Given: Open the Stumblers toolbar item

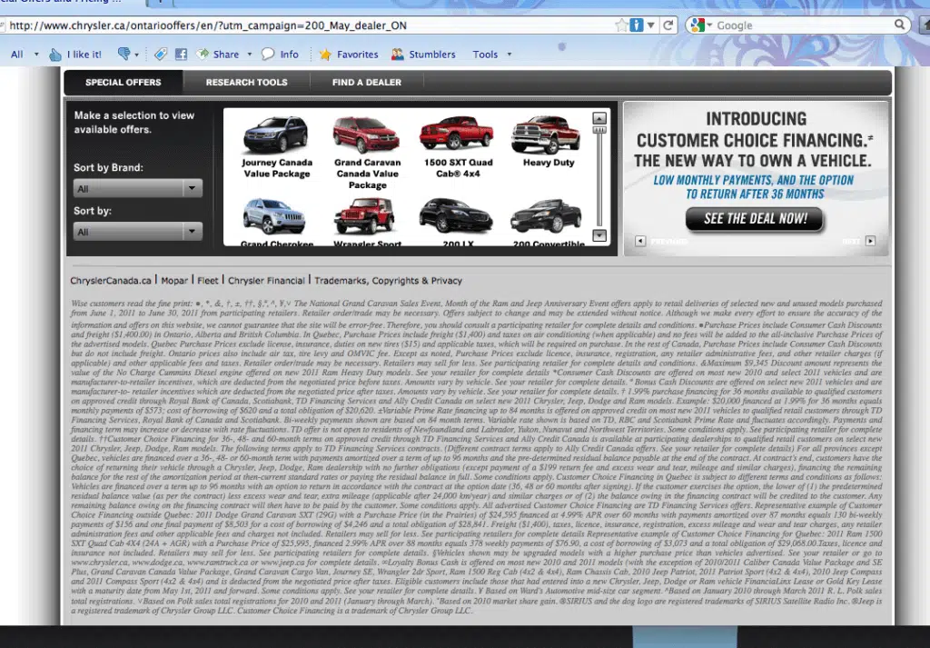Looking at the screenshot, I should click(423, 55).
